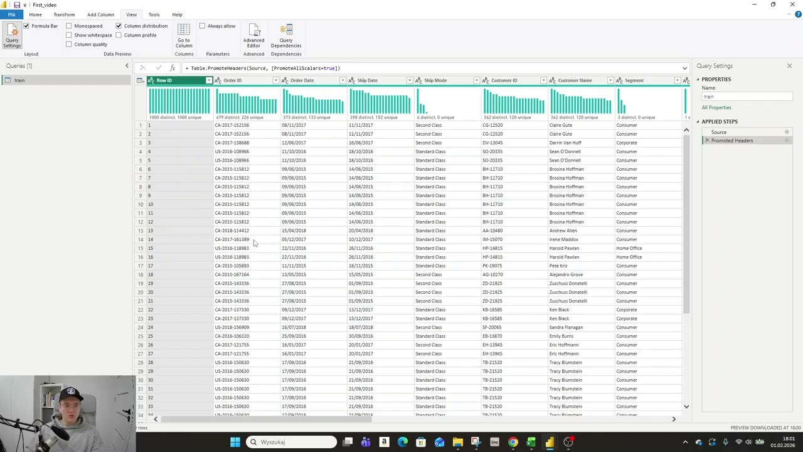Image resolution: width=803 pixels, height=452 pixels.
Task: Click the formula bar cancel X icon
Action: pos(143,68)
